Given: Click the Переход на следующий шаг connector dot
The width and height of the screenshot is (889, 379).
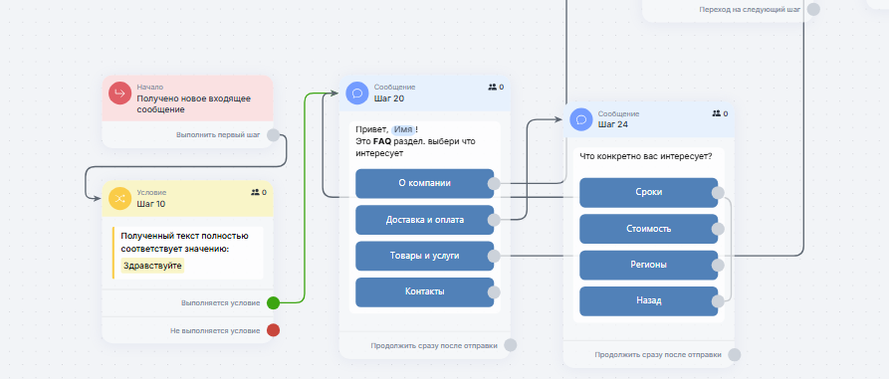Looking at the screenshot, I should [x=813, y=9].
